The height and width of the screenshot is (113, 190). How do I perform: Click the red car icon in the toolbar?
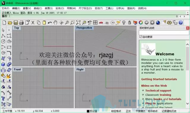pyautogui.click(x=101, y=23)
